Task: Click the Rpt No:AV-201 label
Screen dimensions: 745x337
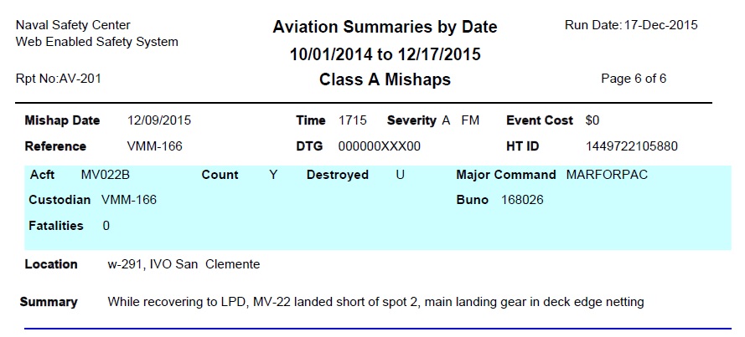Action: 59,79
